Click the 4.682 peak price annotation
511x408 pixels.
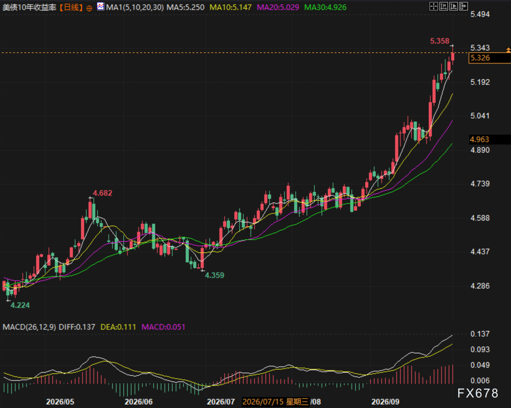click(103, 193)
